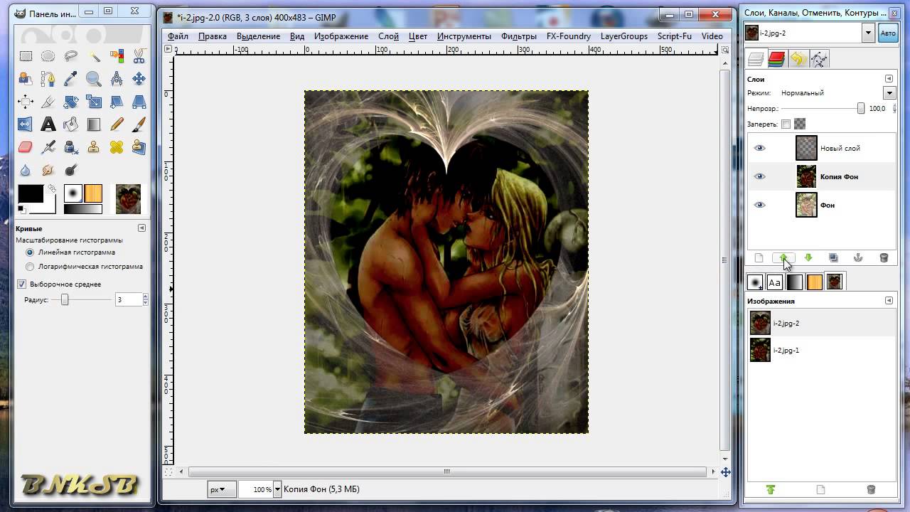Open the Слои panel menu arrow

tap(889, 79)
